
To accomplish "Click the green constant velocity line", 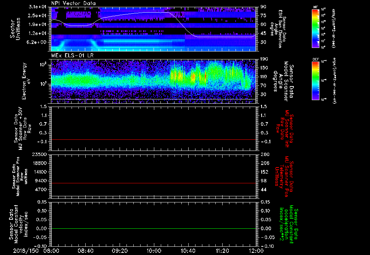I will point(154,229).
